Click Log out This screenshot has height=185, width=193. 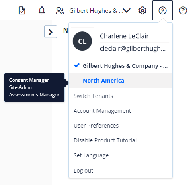coord(83,171)
